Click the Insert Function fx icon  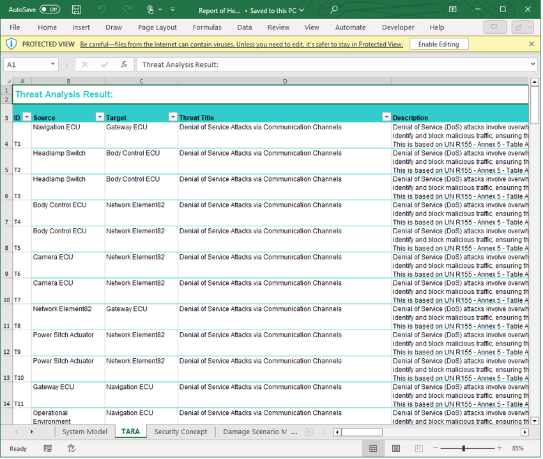[124, 64]
